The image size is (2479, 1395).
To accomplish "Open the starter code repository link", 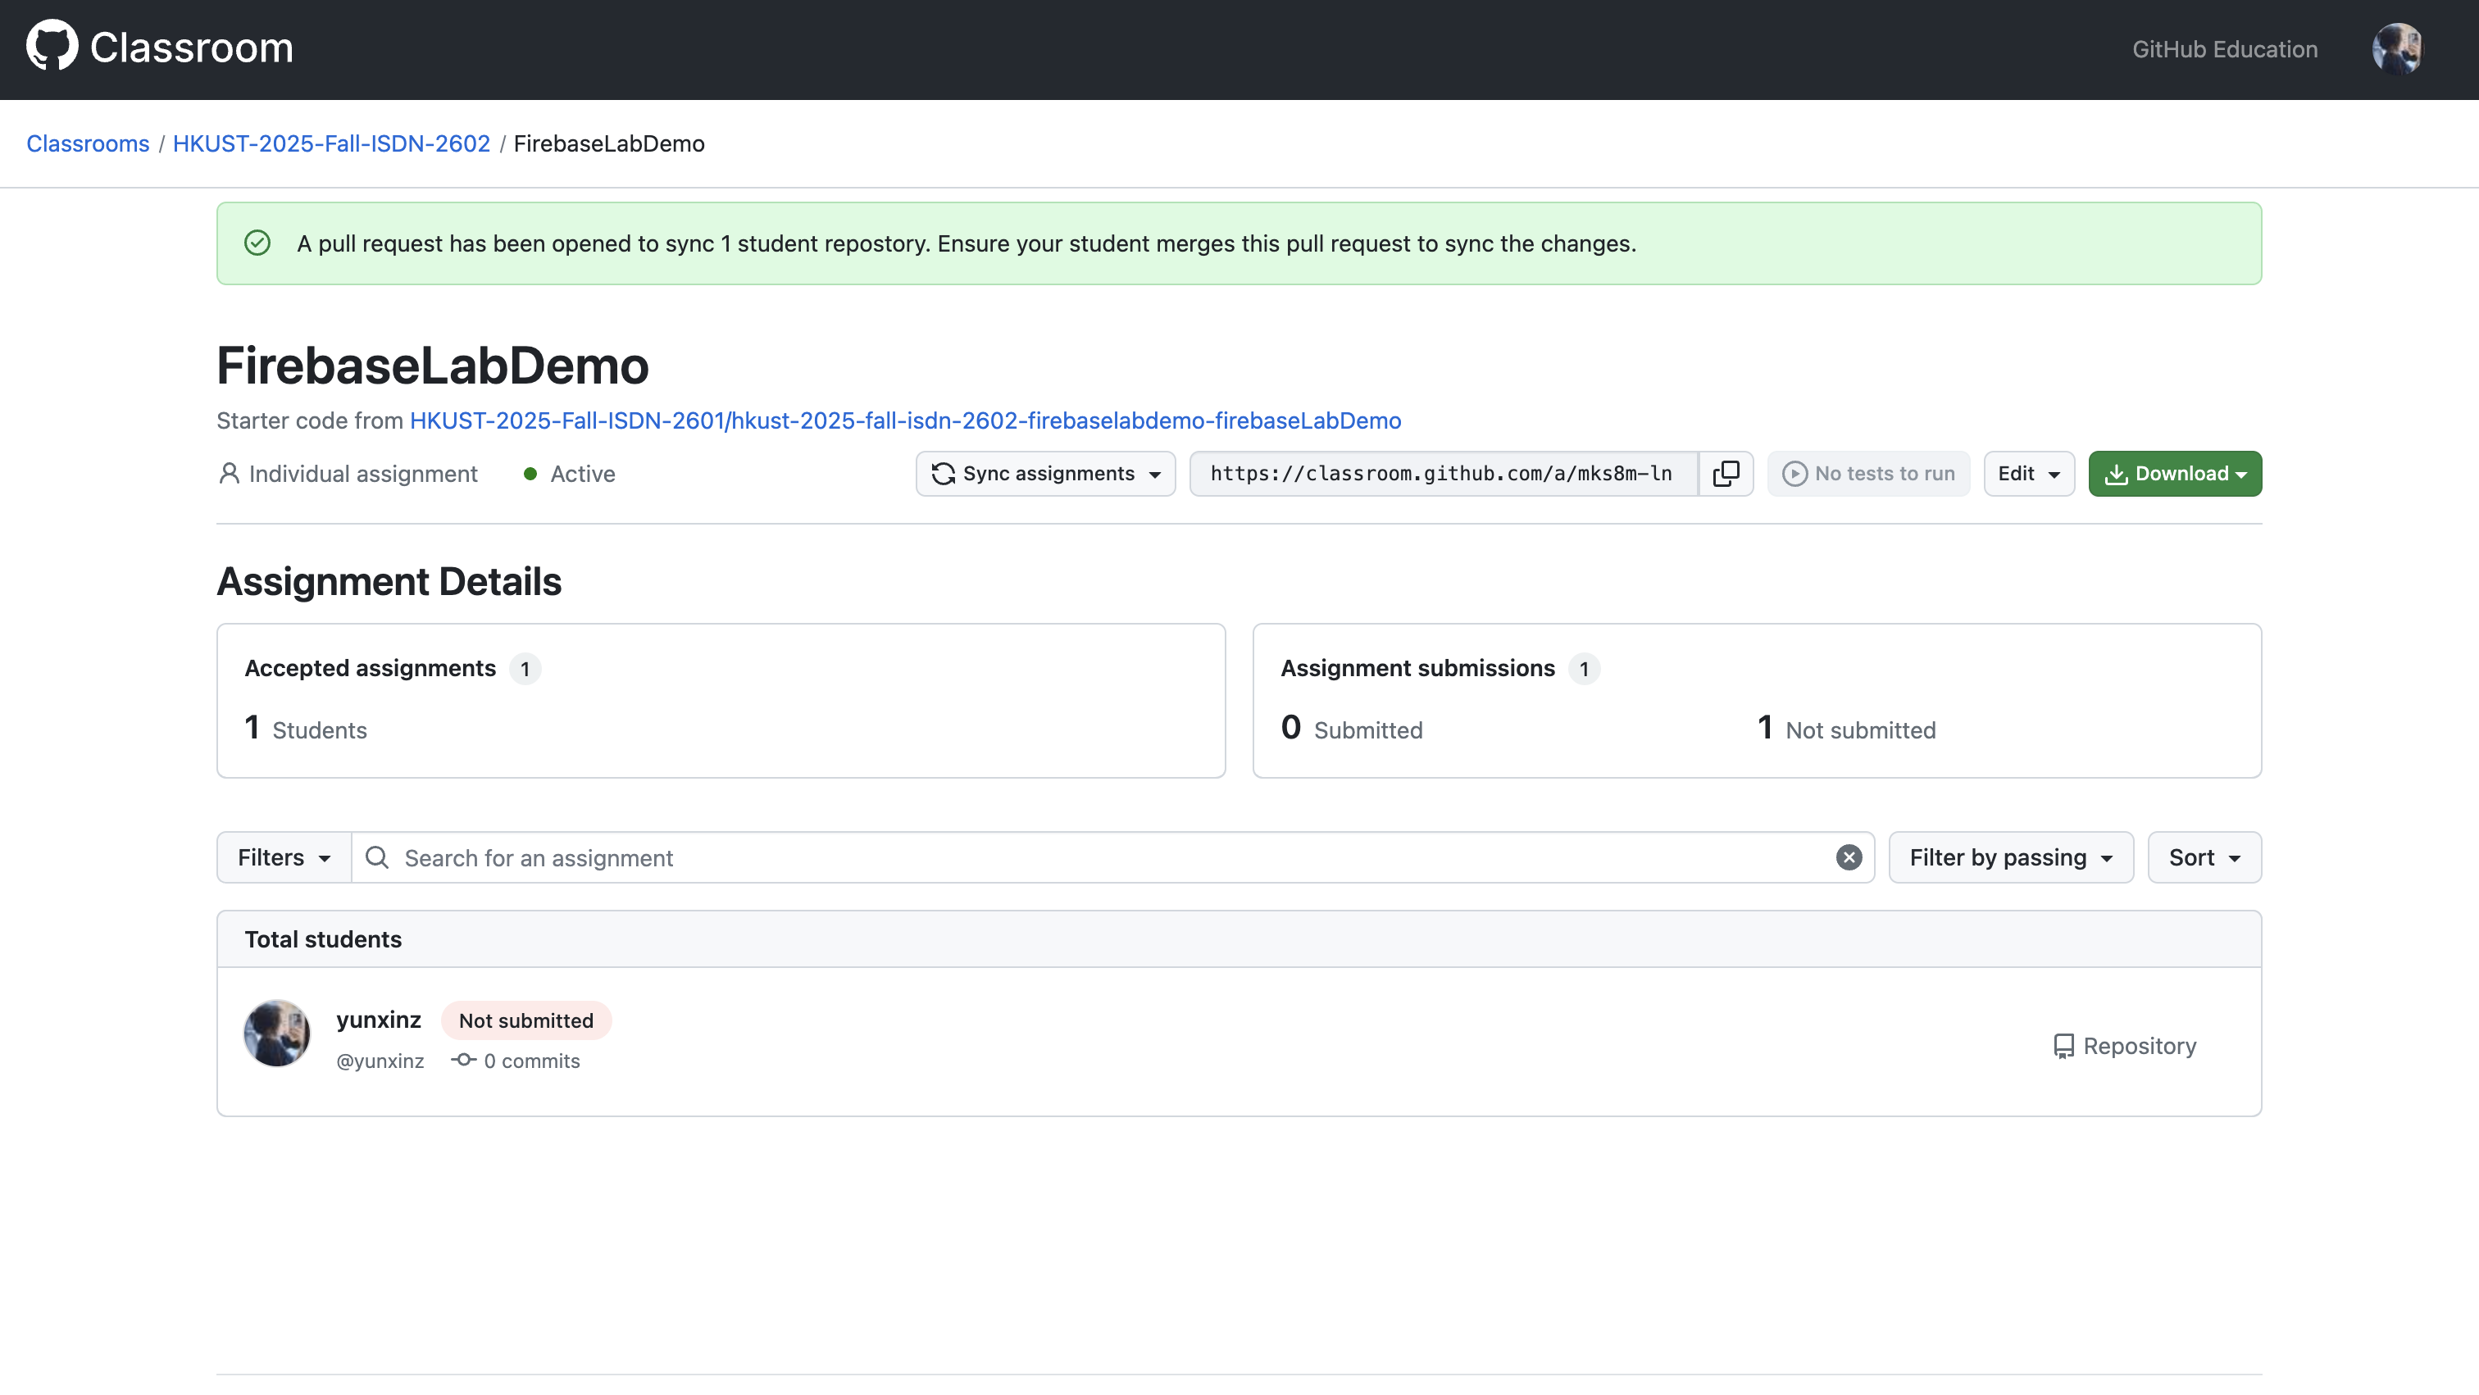I will pos(904,420).
